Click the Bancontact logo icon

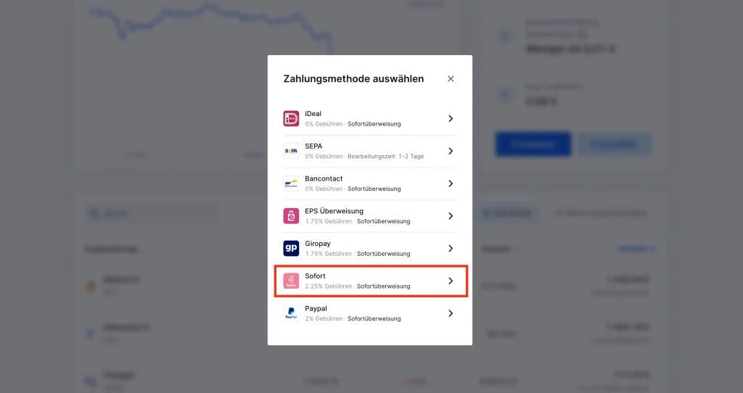291,183
